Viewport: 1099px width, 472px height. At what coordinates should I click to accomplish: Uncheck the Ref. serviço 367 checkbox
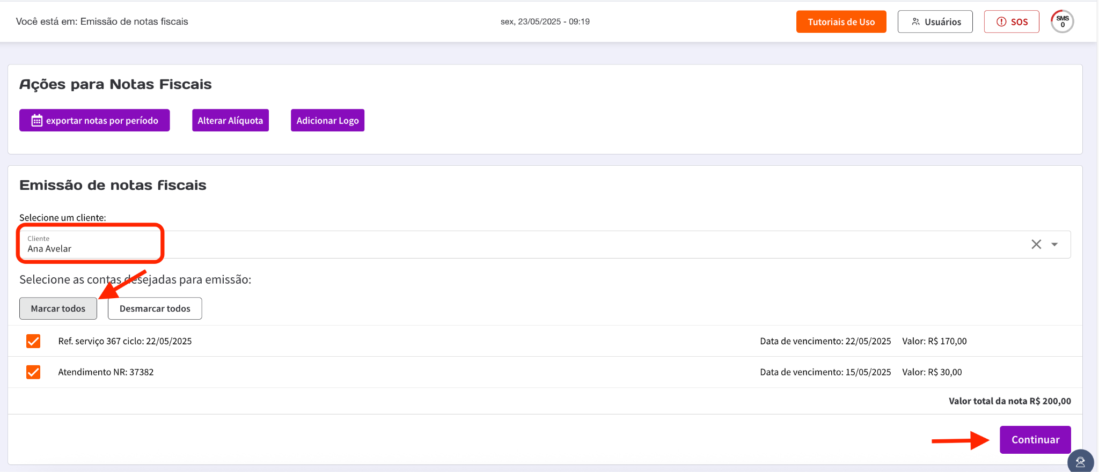pos(33,341)
